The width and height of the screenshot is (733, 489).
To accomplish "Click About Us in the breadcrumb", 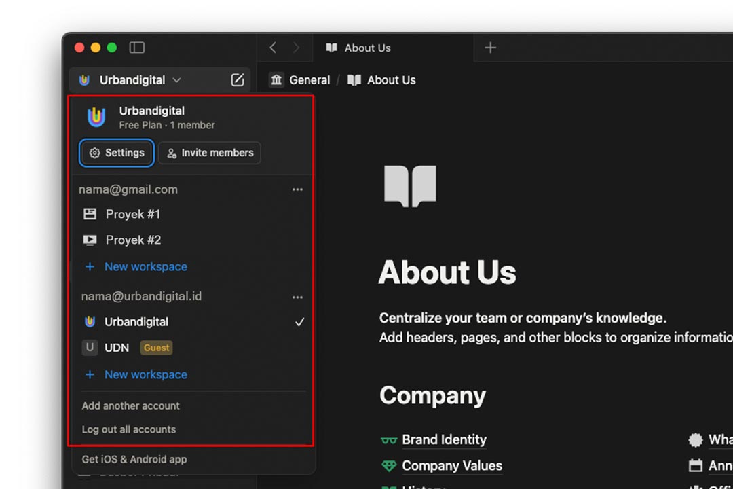I will coord(392,80).
